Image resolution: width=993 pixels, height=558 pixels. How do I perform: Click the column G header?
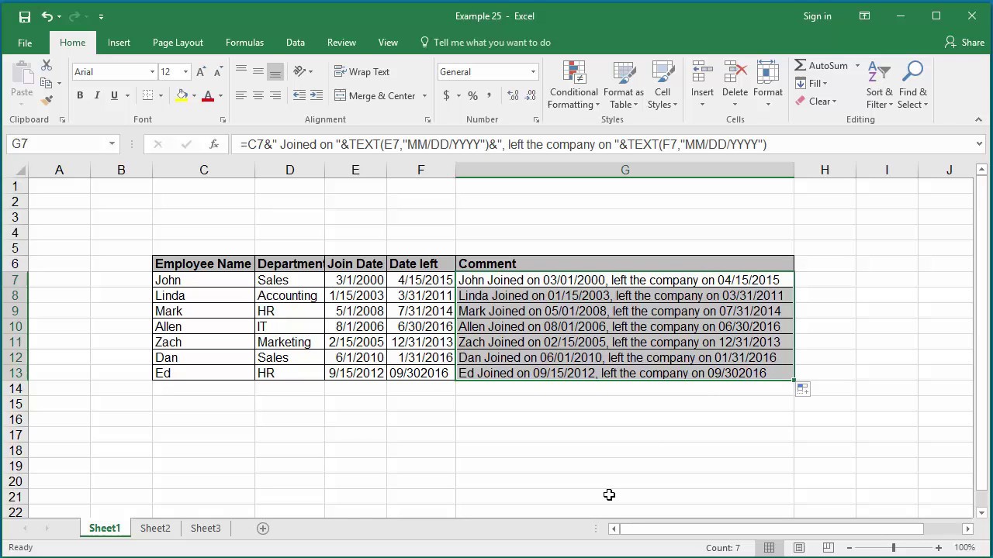tap(625, 170)
